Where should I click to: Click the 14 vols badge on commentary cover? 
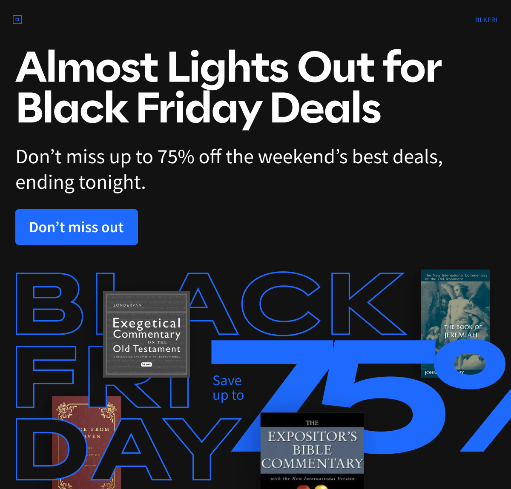click(146, 364)
